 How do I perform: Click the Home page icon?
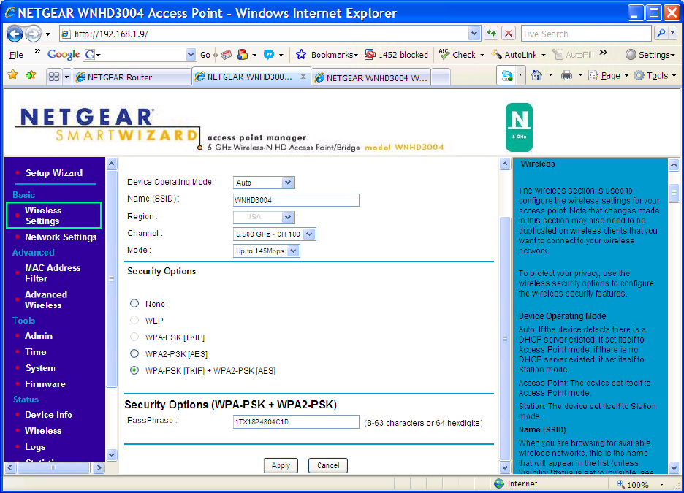[x=536, y=75]
